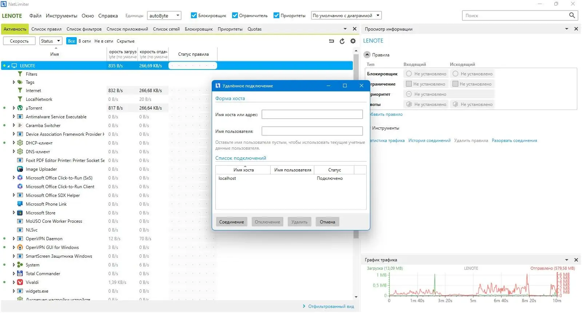Click the refresh icon in Activity toolbar
Screen dimensions: 582x313
[x=342, y=41]
